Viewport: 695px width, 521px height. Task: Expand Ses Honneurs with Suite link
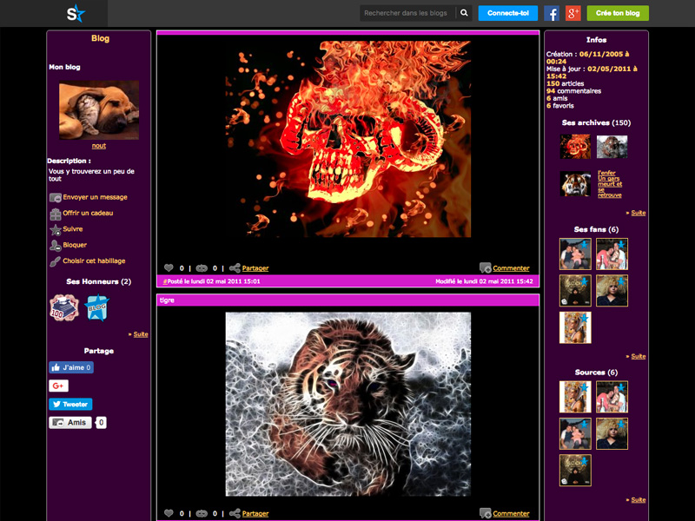(140, 333)
